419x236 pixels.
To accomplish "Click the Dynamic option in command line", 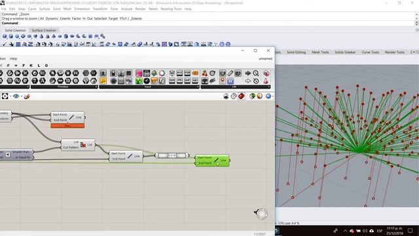I will [x=52, y=18].
